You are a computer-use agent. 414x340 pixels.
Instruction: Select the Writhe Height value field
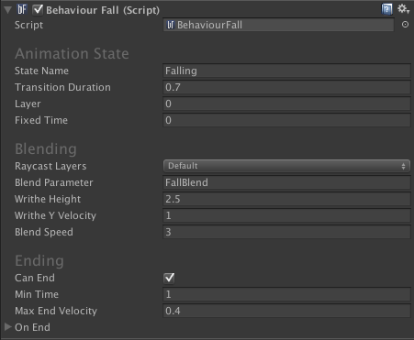pos(286,199)
